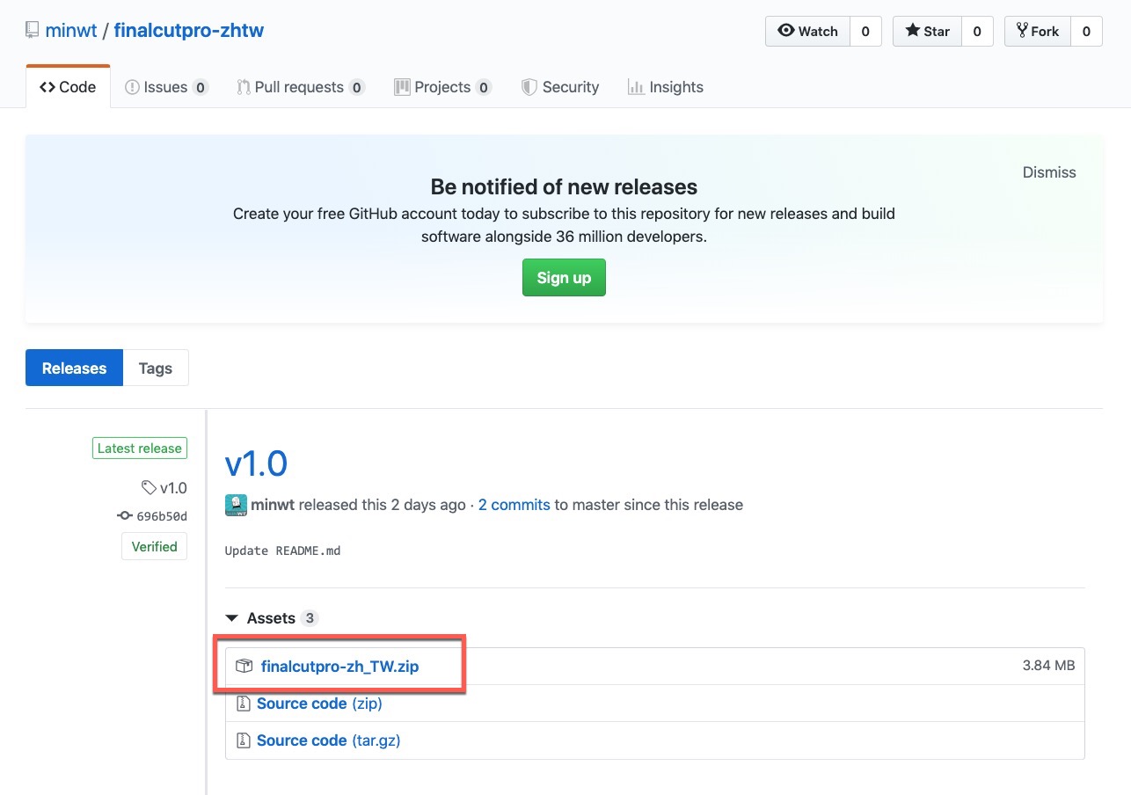Click the v1.0 tag icon

click(x=149, y=487)
